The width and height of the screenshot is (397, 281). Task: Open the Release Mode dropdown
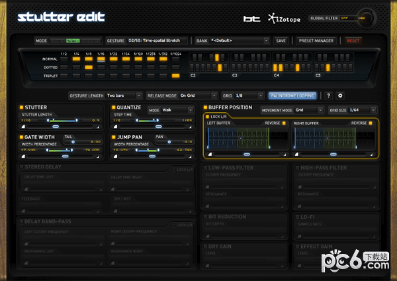click(198, 95)
